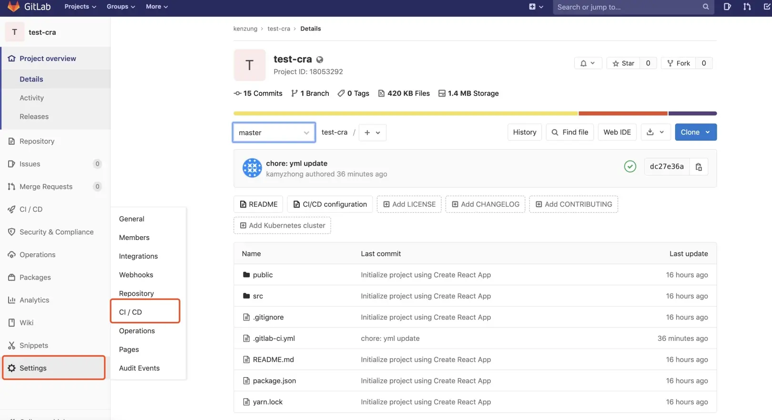This screenshot has width=772, height=420.
Task: Open the download source code dropdown
Action: pyautogui.click(x=656, y=132)
